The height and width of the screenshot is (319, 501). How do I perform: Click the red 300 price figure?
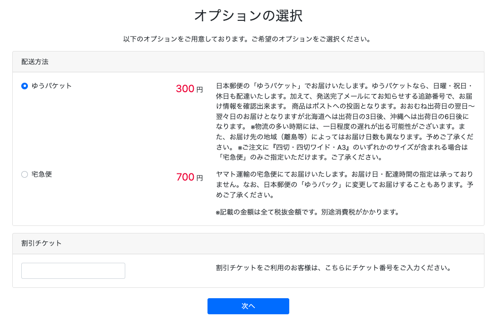click(x=185, y=88)
